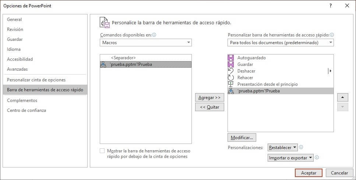The width and height of the screenshot is (356, 180).
Task: Select Barra de herramientas de acceso rápido
Action: [x=45, y=90]
